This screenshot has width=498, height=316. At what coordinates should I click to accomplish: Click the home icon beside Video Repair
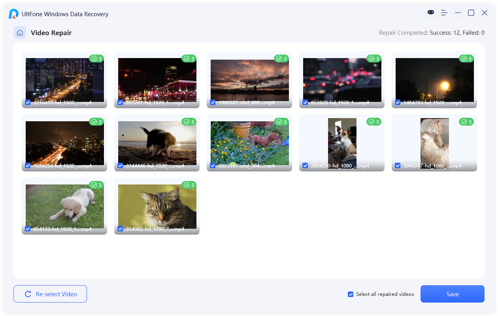coord(20,32)
